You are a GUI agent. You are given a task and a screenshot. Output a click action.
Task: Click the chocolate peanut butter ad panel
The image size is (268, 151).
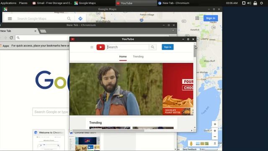click(178, 89)
